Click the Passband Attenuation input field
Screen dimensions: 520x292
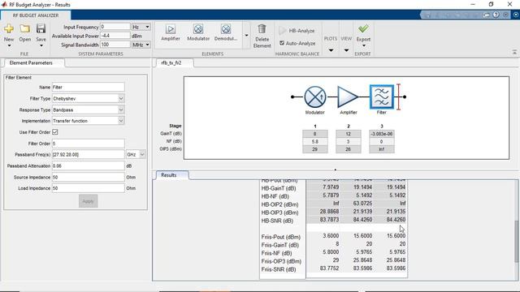89,165
